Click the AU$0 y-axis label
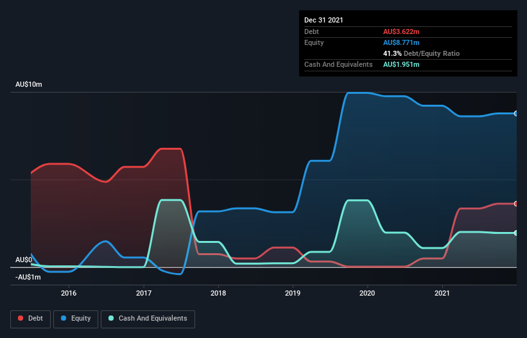The image size is (527, 338). [x=24, y=260]
